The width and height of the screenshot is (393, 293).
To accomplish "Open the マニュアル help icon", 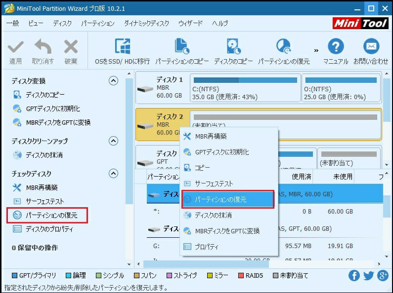I will 336,46.
